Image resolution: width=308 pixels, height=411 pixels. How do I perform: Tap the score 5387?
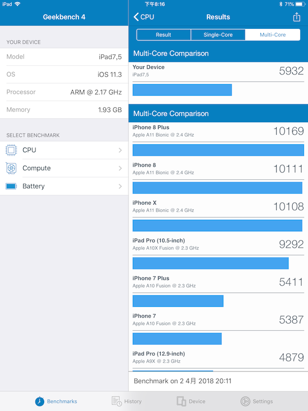(x=291, y=320)
